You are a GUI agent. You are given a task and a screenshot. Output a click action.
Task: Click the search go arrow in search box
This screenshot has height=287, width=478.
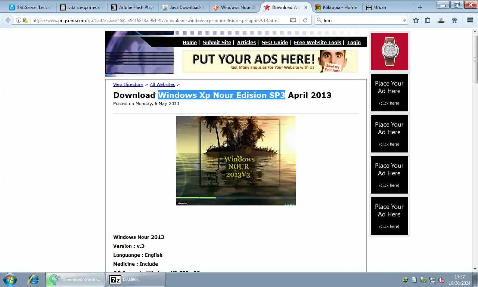click(404, 20)
